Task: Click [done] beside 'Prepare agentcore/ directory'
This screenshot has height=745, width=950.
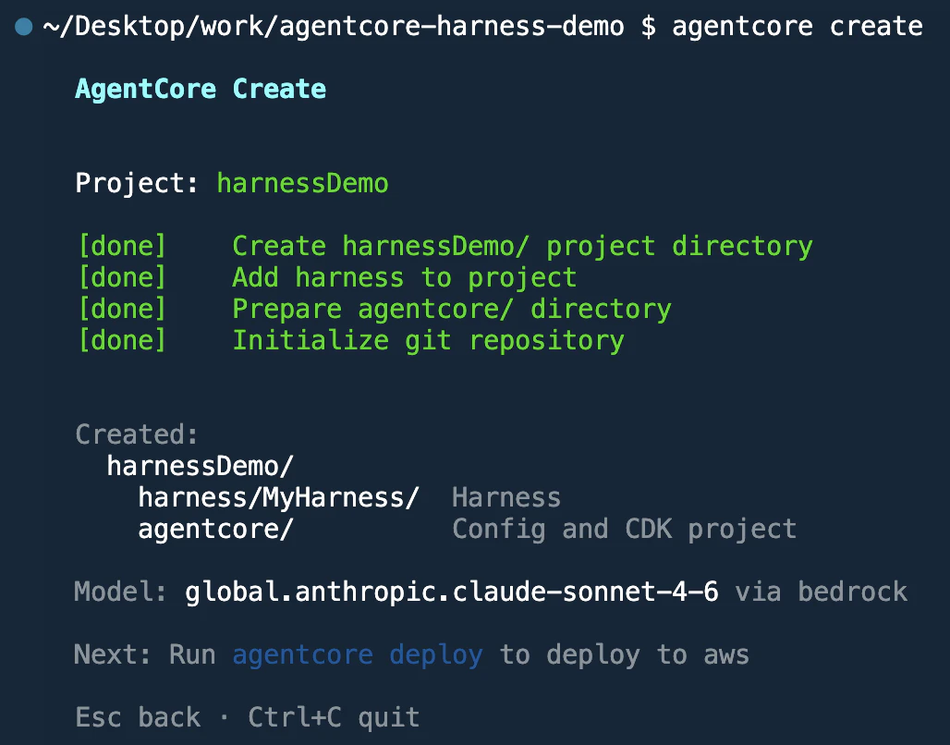Action: [x=122, y=309]
